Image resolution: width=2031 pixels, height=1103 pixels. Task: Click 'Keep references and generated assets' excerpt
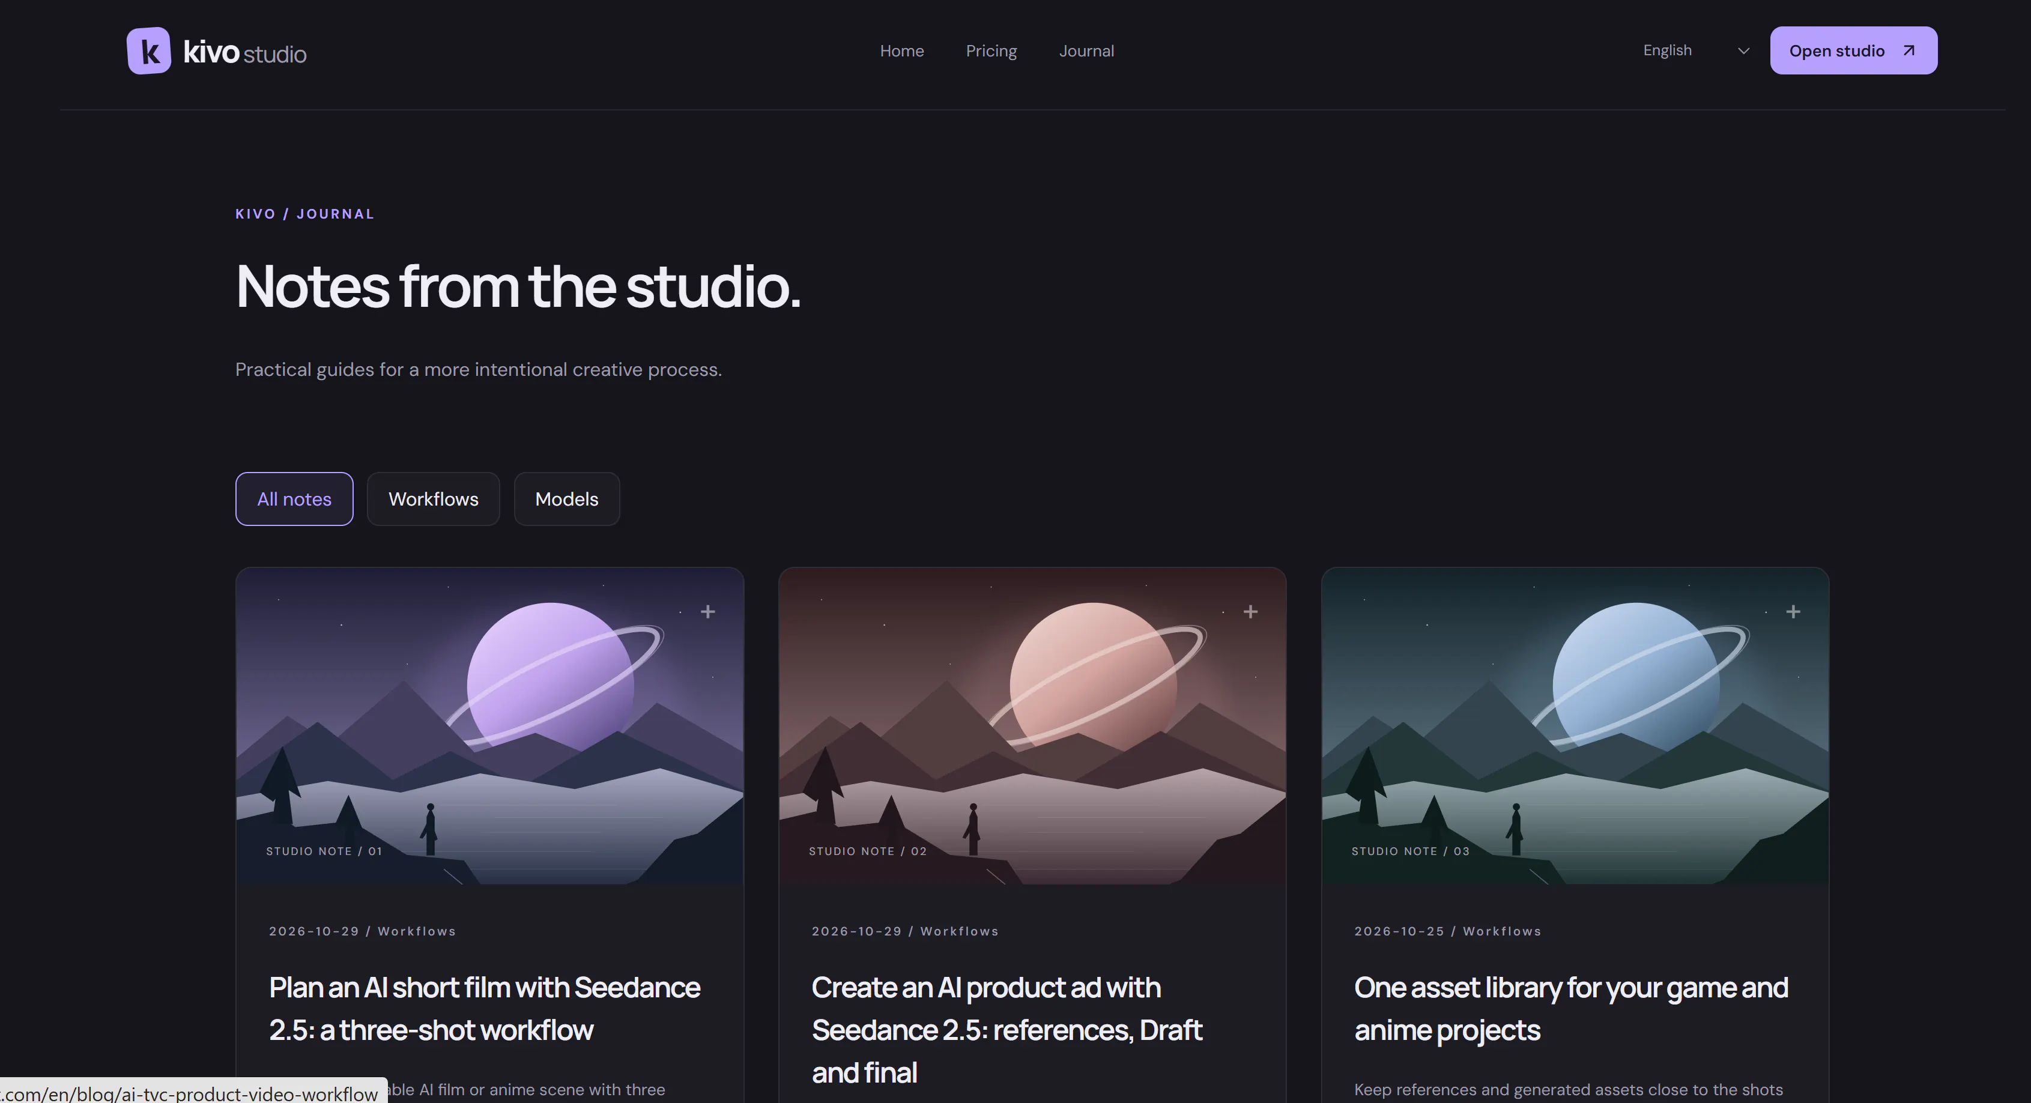(x=1568, y=1090)
